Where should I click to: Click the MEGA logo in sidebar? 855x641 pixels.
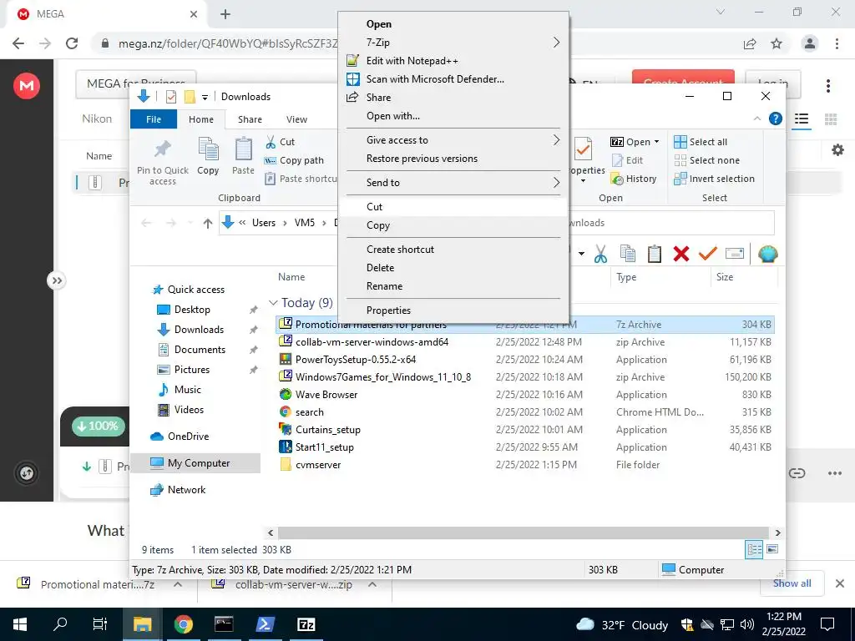point(27,85)
